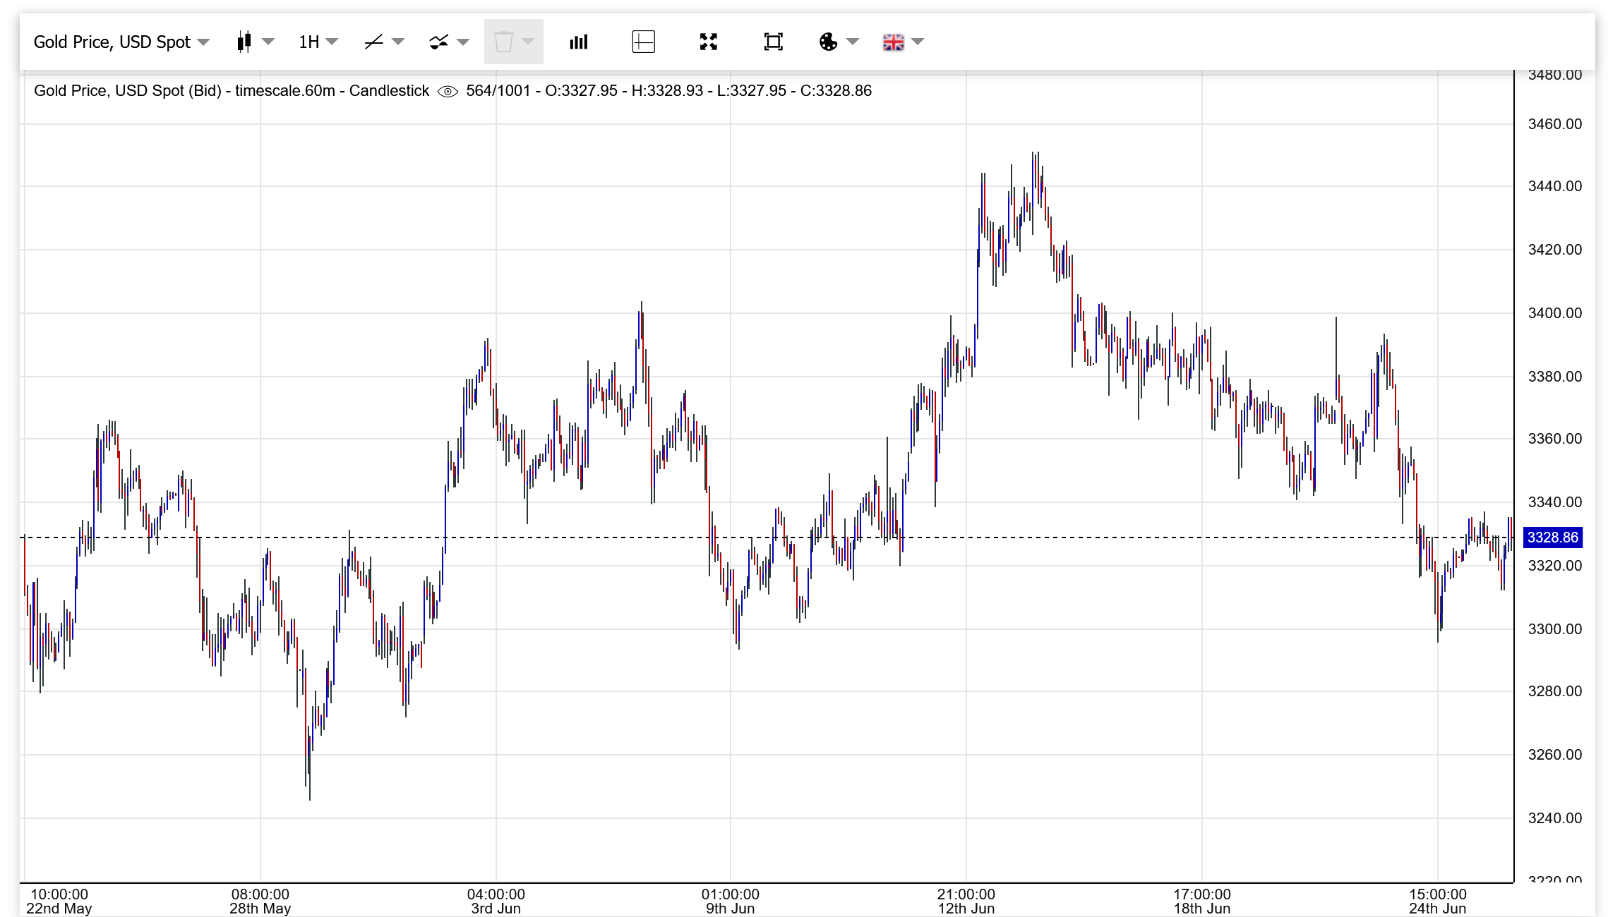
Task: Expand the arrow beside the line drawing tool
Action: pos(398,42)
